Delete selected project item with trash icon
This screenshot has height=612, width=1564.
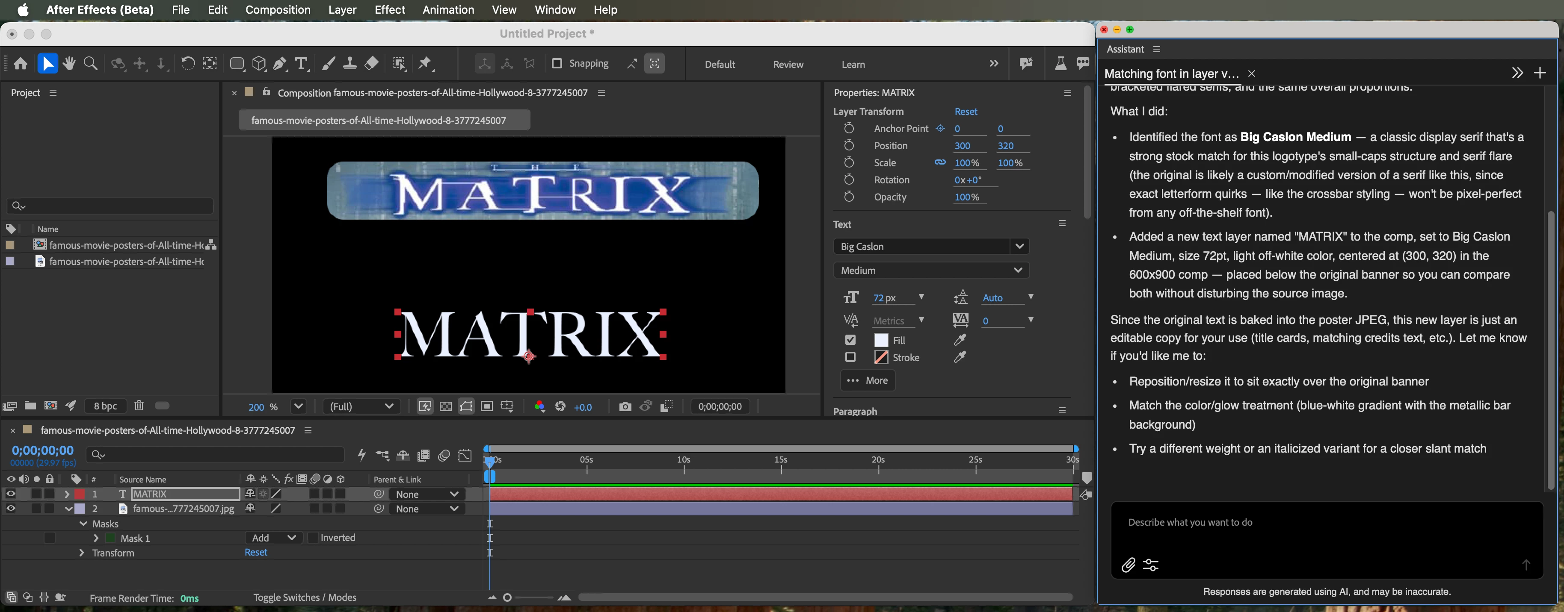pyautogui.click(x=139, y=406)
